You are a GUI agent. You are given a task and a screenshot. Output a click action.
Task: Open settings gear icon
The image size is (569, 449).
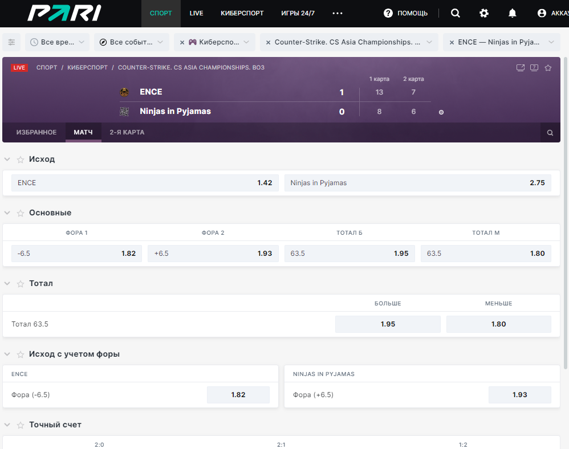(x=483, y=14)
